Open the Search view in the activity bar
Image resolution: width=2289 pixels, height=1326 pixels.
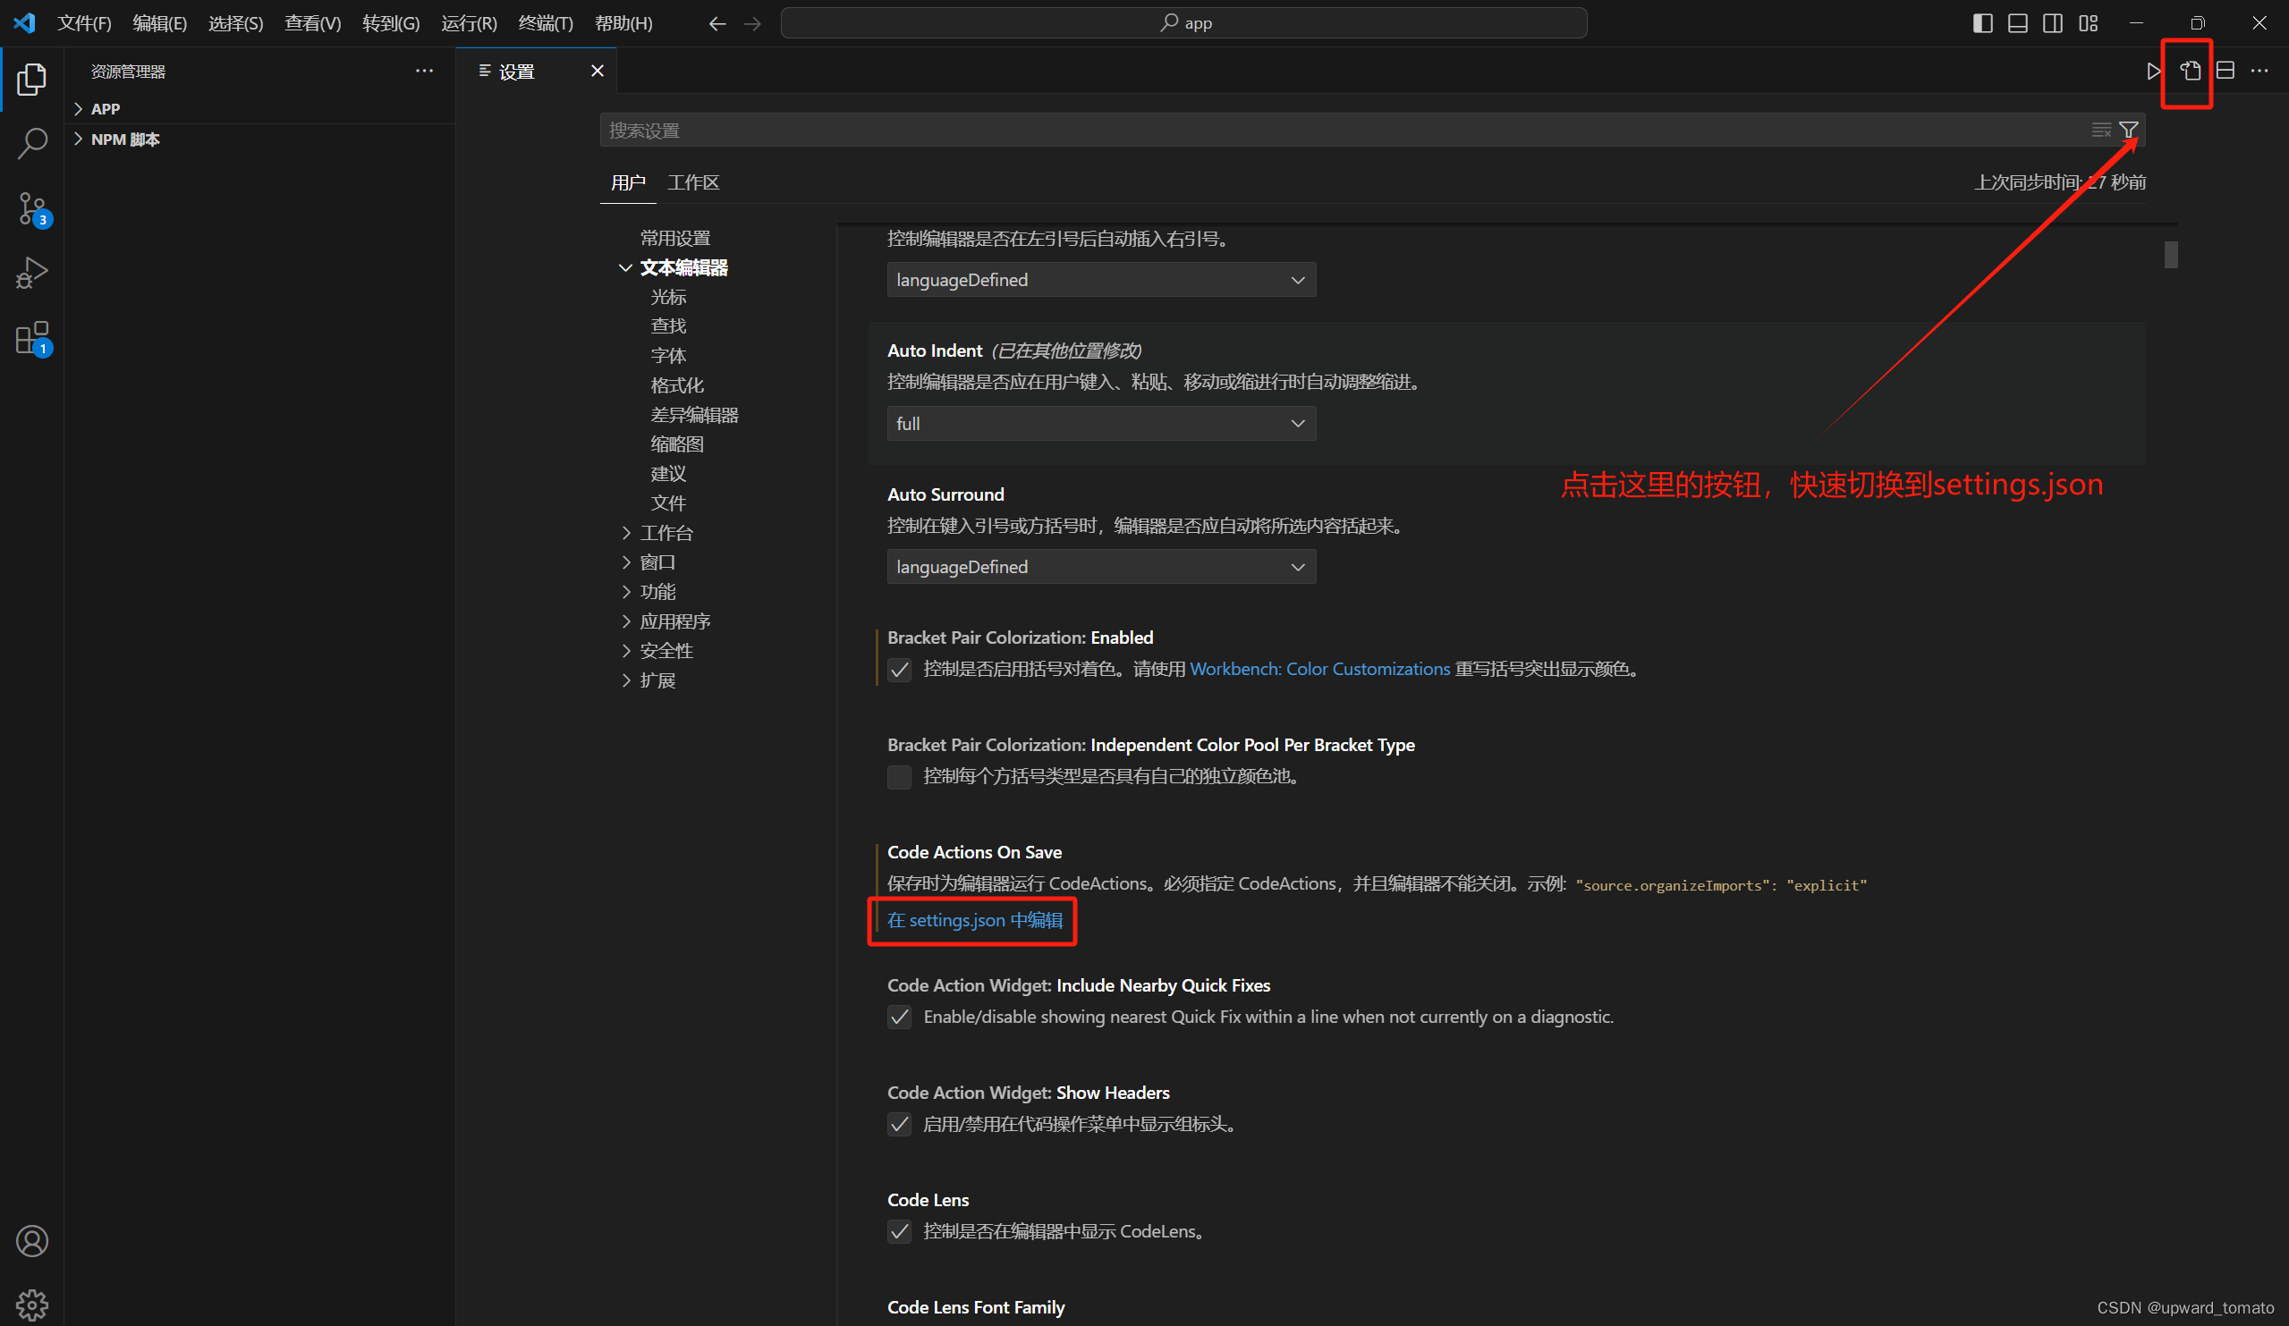(32, 142)
